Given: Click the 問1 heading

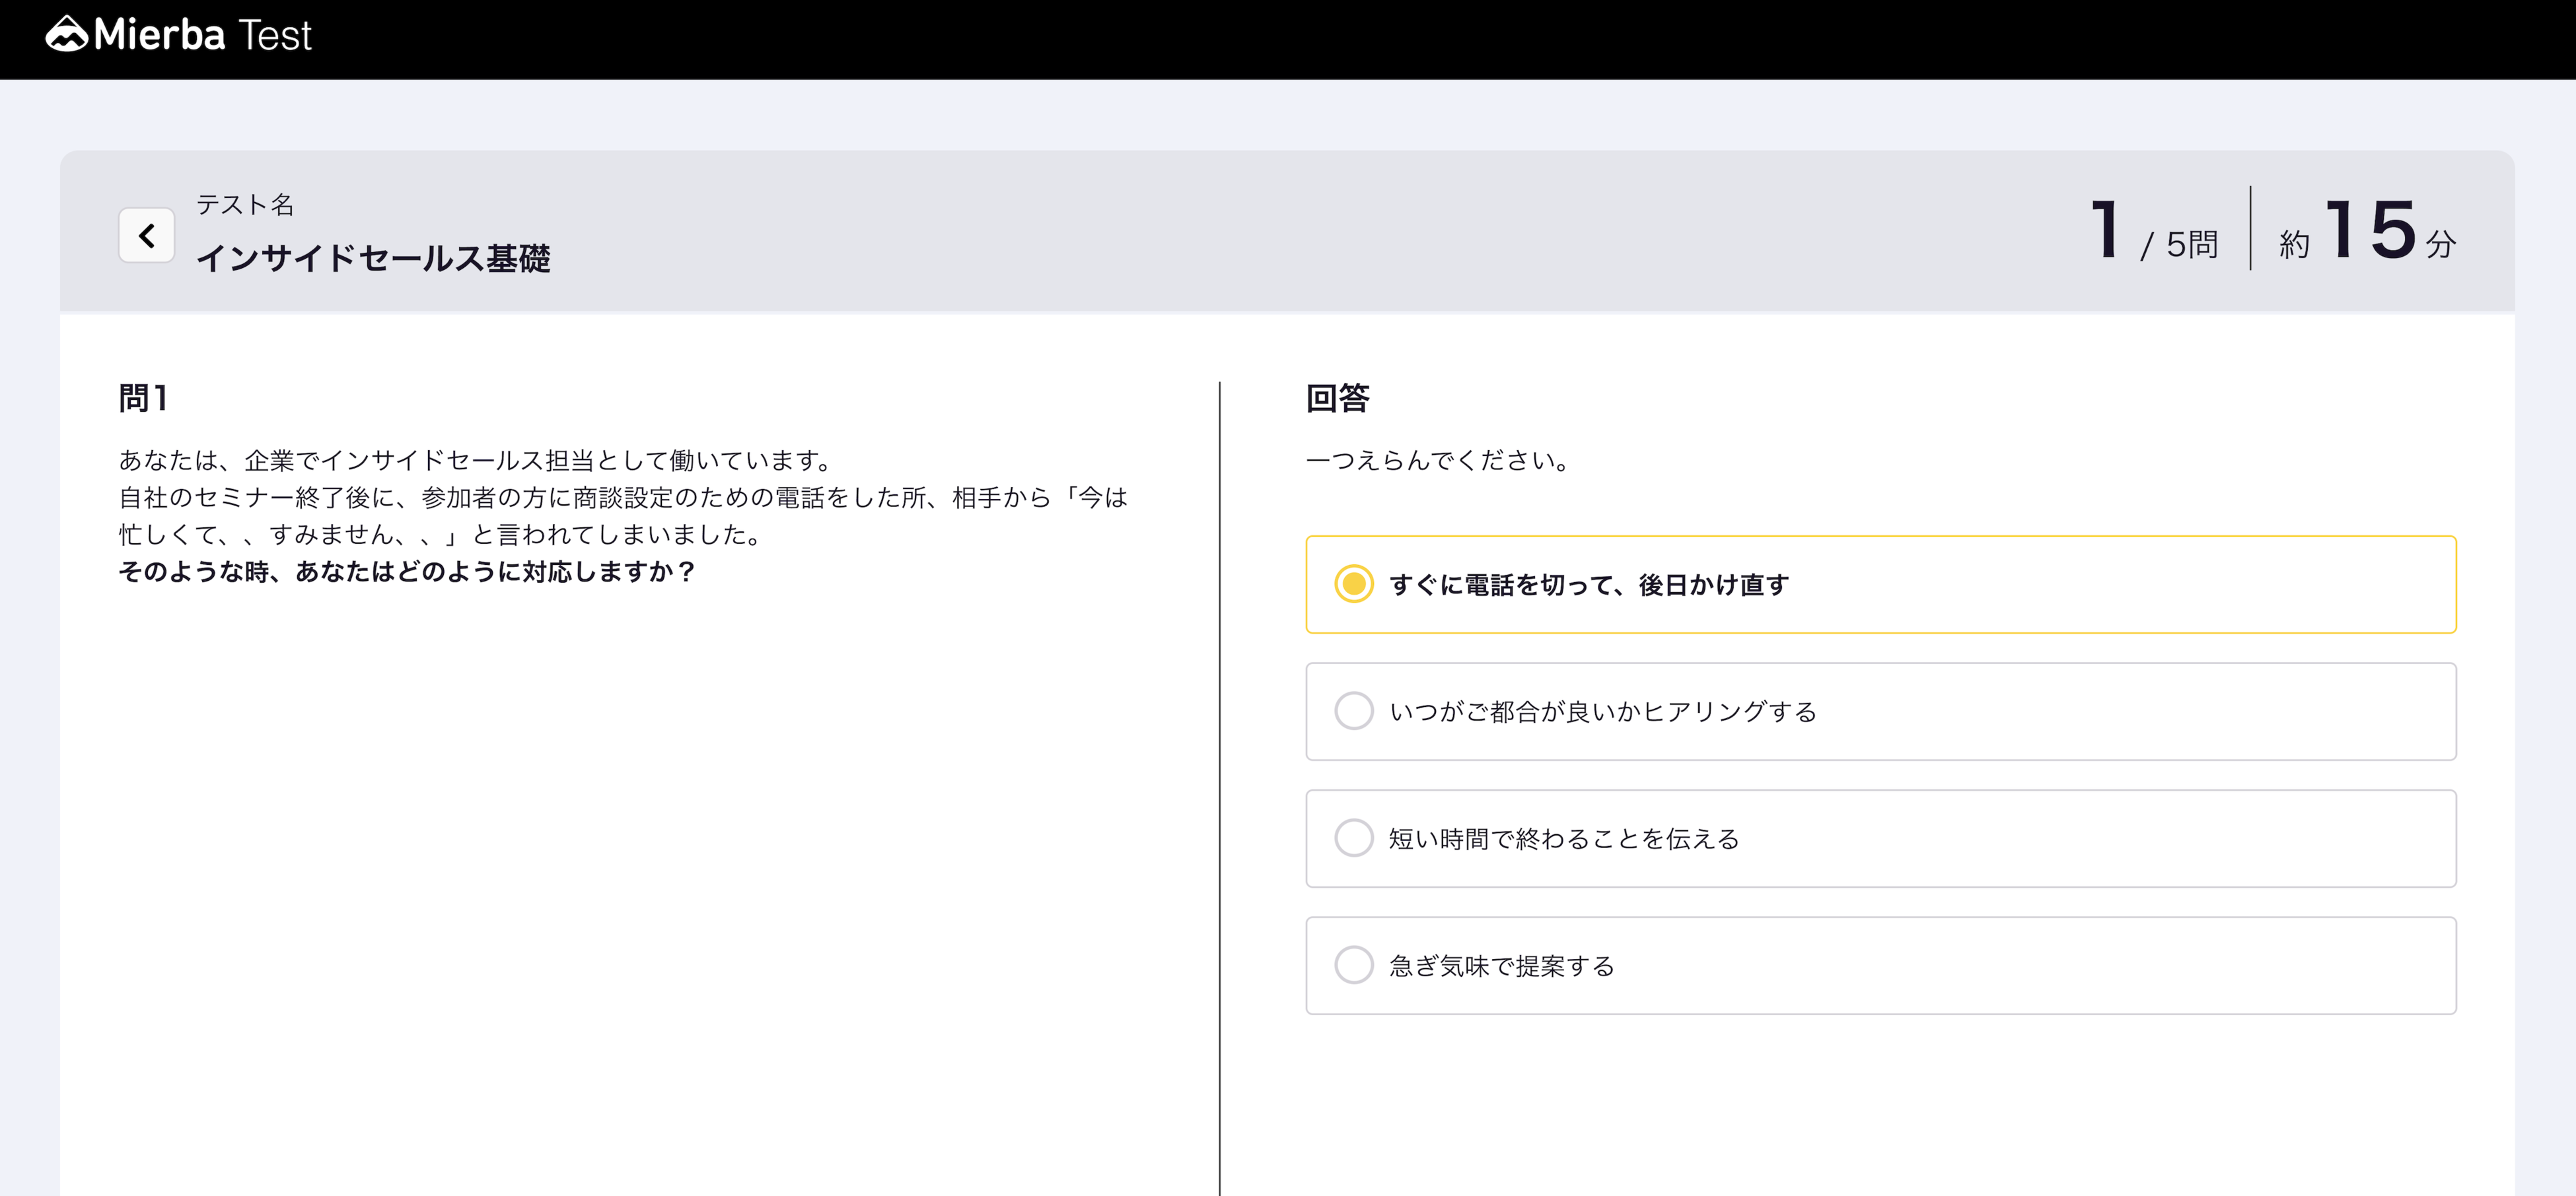Looking at the screenshot, I should pyautogui.click(x=143, y=397).
